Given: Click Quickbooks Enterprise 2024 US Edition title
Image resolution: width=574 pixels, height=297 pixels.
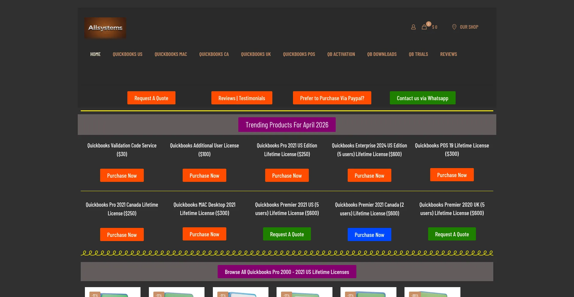Looking at the screenshot, I should 370,150.
